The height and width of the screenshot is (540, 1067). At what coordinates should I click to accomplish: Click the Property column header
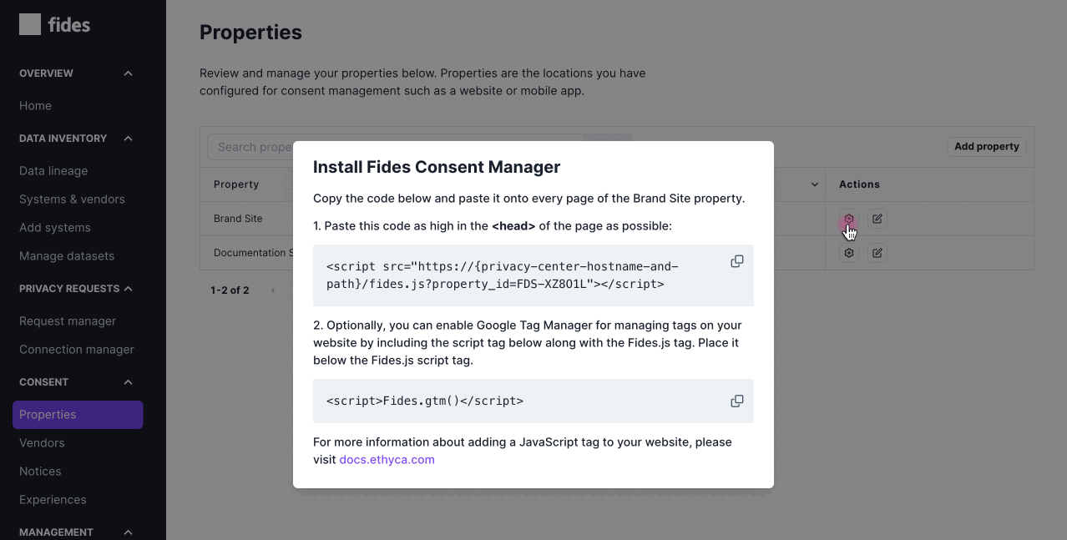pos(236,184)
